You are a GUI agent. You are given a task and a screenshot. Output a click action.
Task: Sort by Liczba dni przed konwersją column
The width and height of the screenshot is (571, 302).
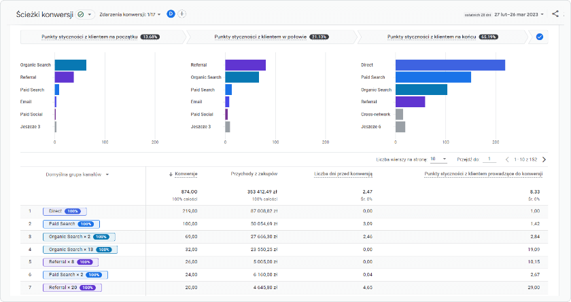(x=343, y=174)
